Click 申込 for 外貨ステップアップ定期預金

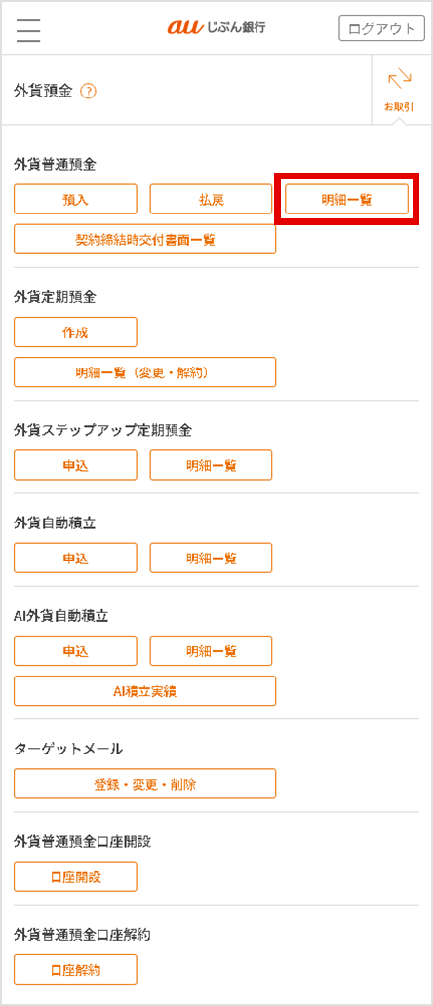[75, 465]
